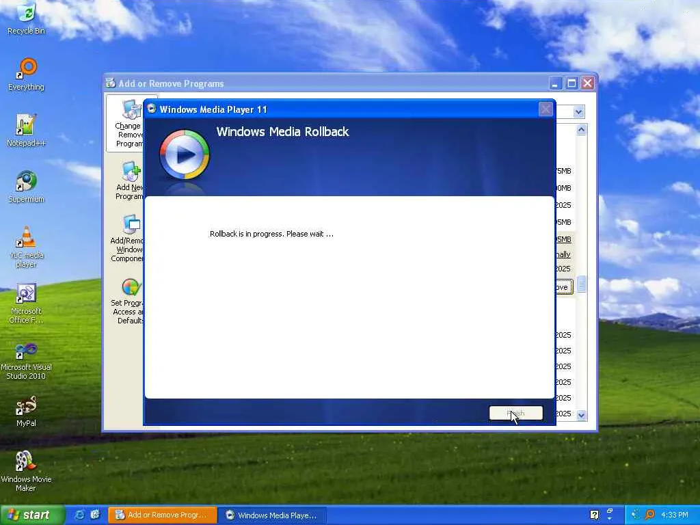Minimize the Add or Remove Programs window
The image size is (700, 525).
(555, 83)
